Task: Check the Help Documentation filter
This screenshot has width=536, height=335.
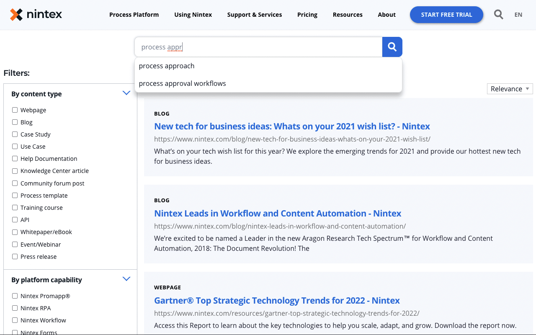Action: click(x=15, y=159)
